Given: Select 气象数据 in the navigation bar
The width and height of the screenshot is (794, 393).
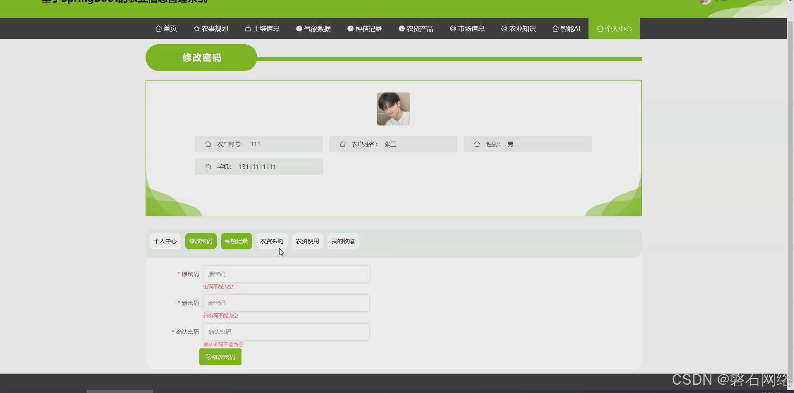Looking at the screenshot, I should pos(313,28).
